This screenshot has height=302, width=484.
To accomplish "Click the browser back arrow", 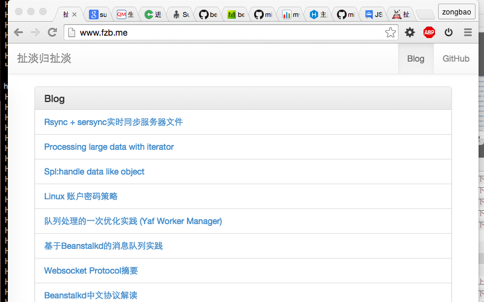I will click(x=18, y=33).
